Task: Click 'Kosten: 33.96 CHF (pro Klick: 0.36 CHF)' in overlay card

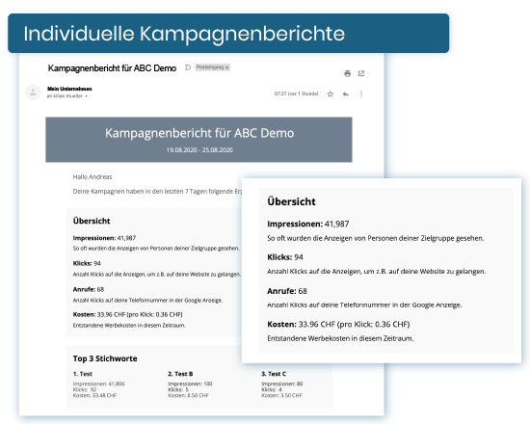Action: coord(338,324)
